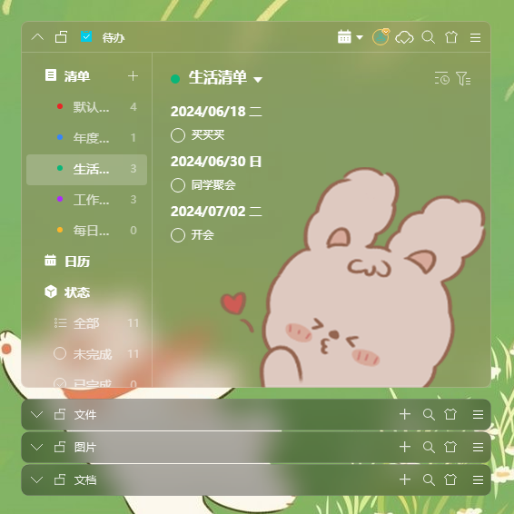
Task: Collapse the 待办 panel with the up chevron
Action: pyautogui.click(x=37, y=37)
